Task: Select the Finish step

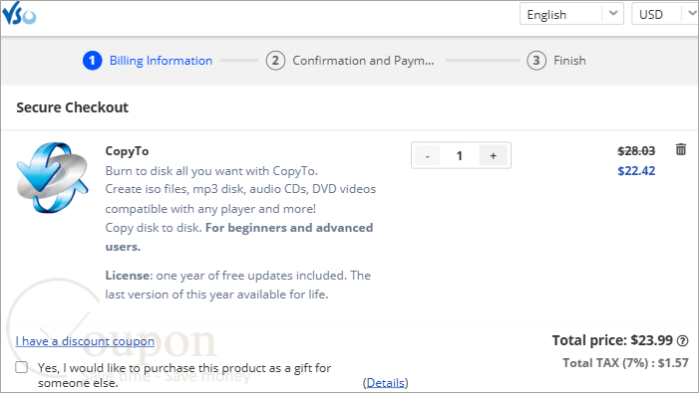Action: pyautogui.click(x=569, y=61)
